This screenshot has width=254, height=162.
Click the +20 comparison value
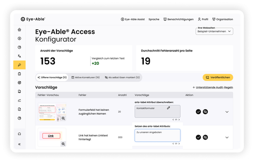coord(95,63)
